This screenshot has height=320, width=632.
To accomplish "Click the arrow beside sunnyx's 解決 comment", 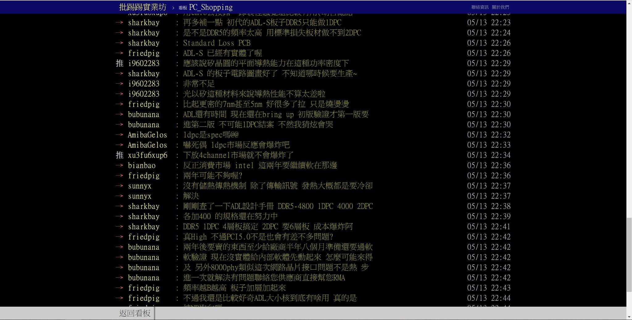I will (119, 196).
